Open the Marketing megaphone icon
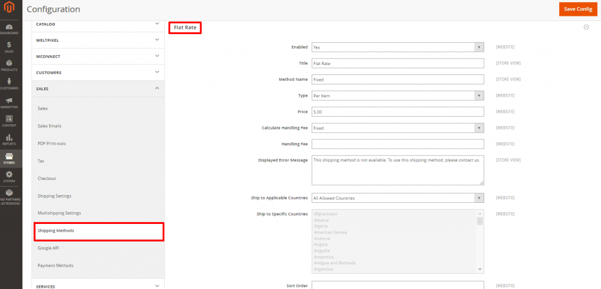Screen dimensions: 601x289 click(10, 102)
